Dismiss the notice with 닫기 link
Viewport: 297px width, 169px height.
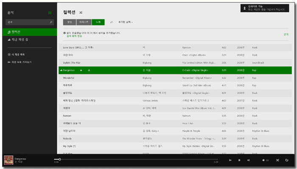click(x=286, y=34)
